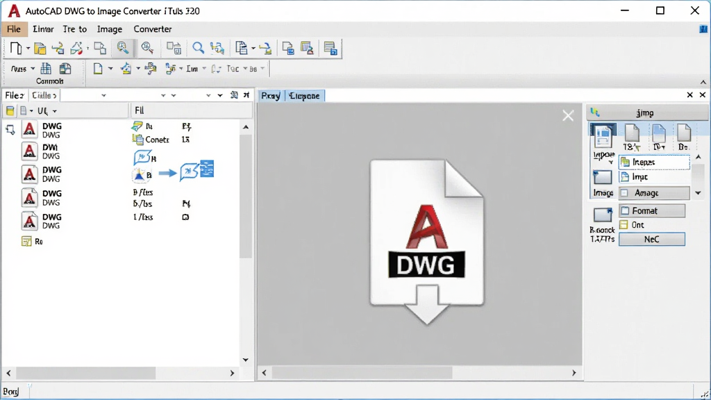
Task: Click the Format button
Action: 651,210
